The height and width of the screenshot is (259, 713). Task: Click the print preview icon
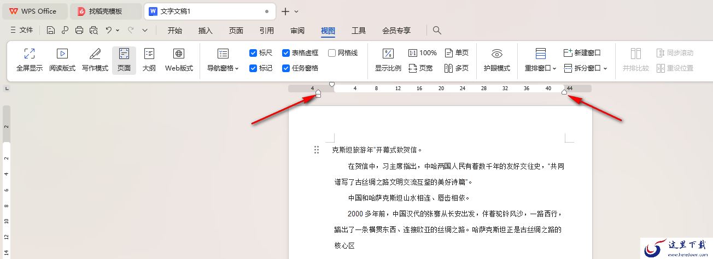93,30
